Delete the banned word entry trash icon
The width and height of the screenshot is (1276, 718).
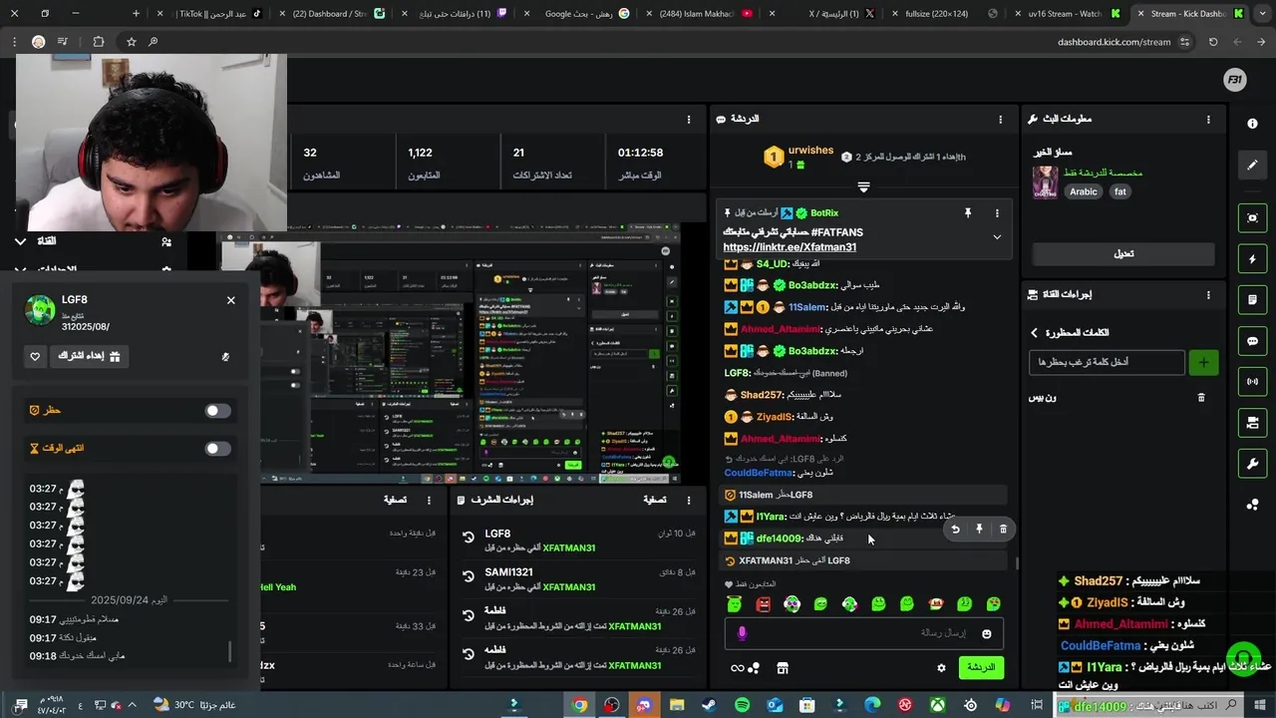pyautogui.click(x=1201, y=398)
